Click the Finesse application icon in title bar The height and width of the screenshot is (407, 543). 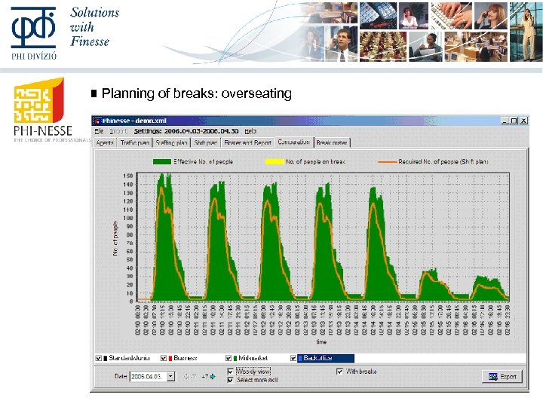click(97, 121)
